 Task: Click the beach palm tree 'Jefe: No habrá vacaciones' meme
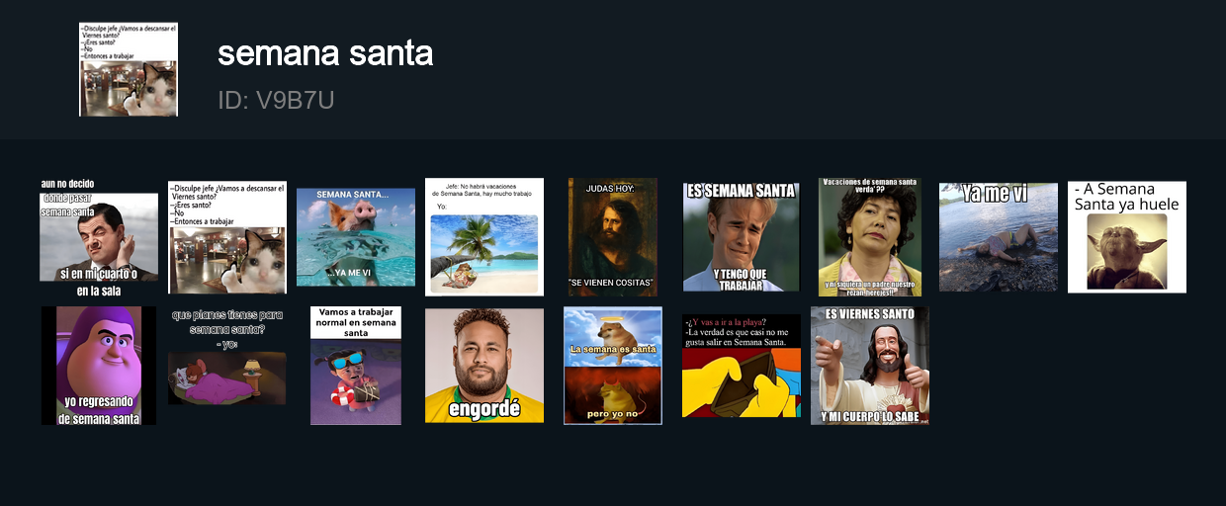(484, 237)
